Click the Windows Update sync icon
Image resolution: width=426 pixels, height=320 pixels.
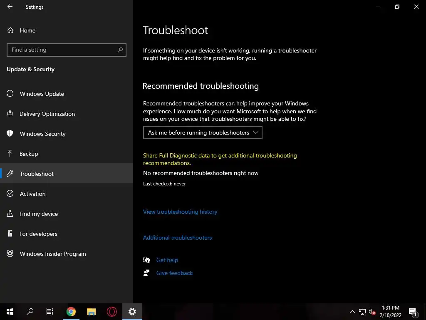click(10, 94)
